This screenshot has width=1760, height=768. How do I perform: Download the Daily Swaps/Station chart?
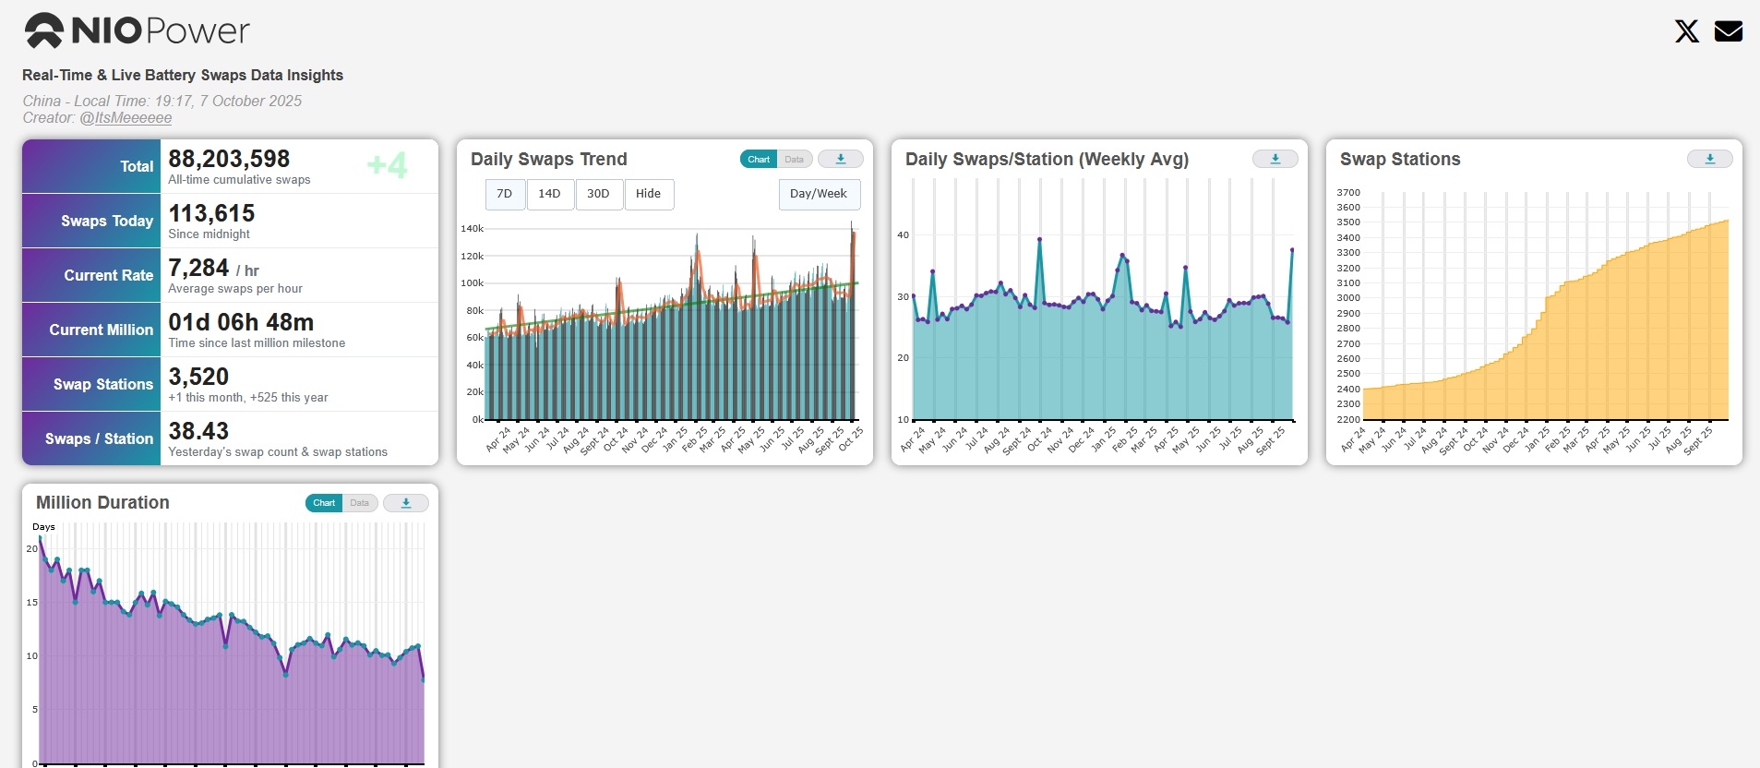[1275, 159]
